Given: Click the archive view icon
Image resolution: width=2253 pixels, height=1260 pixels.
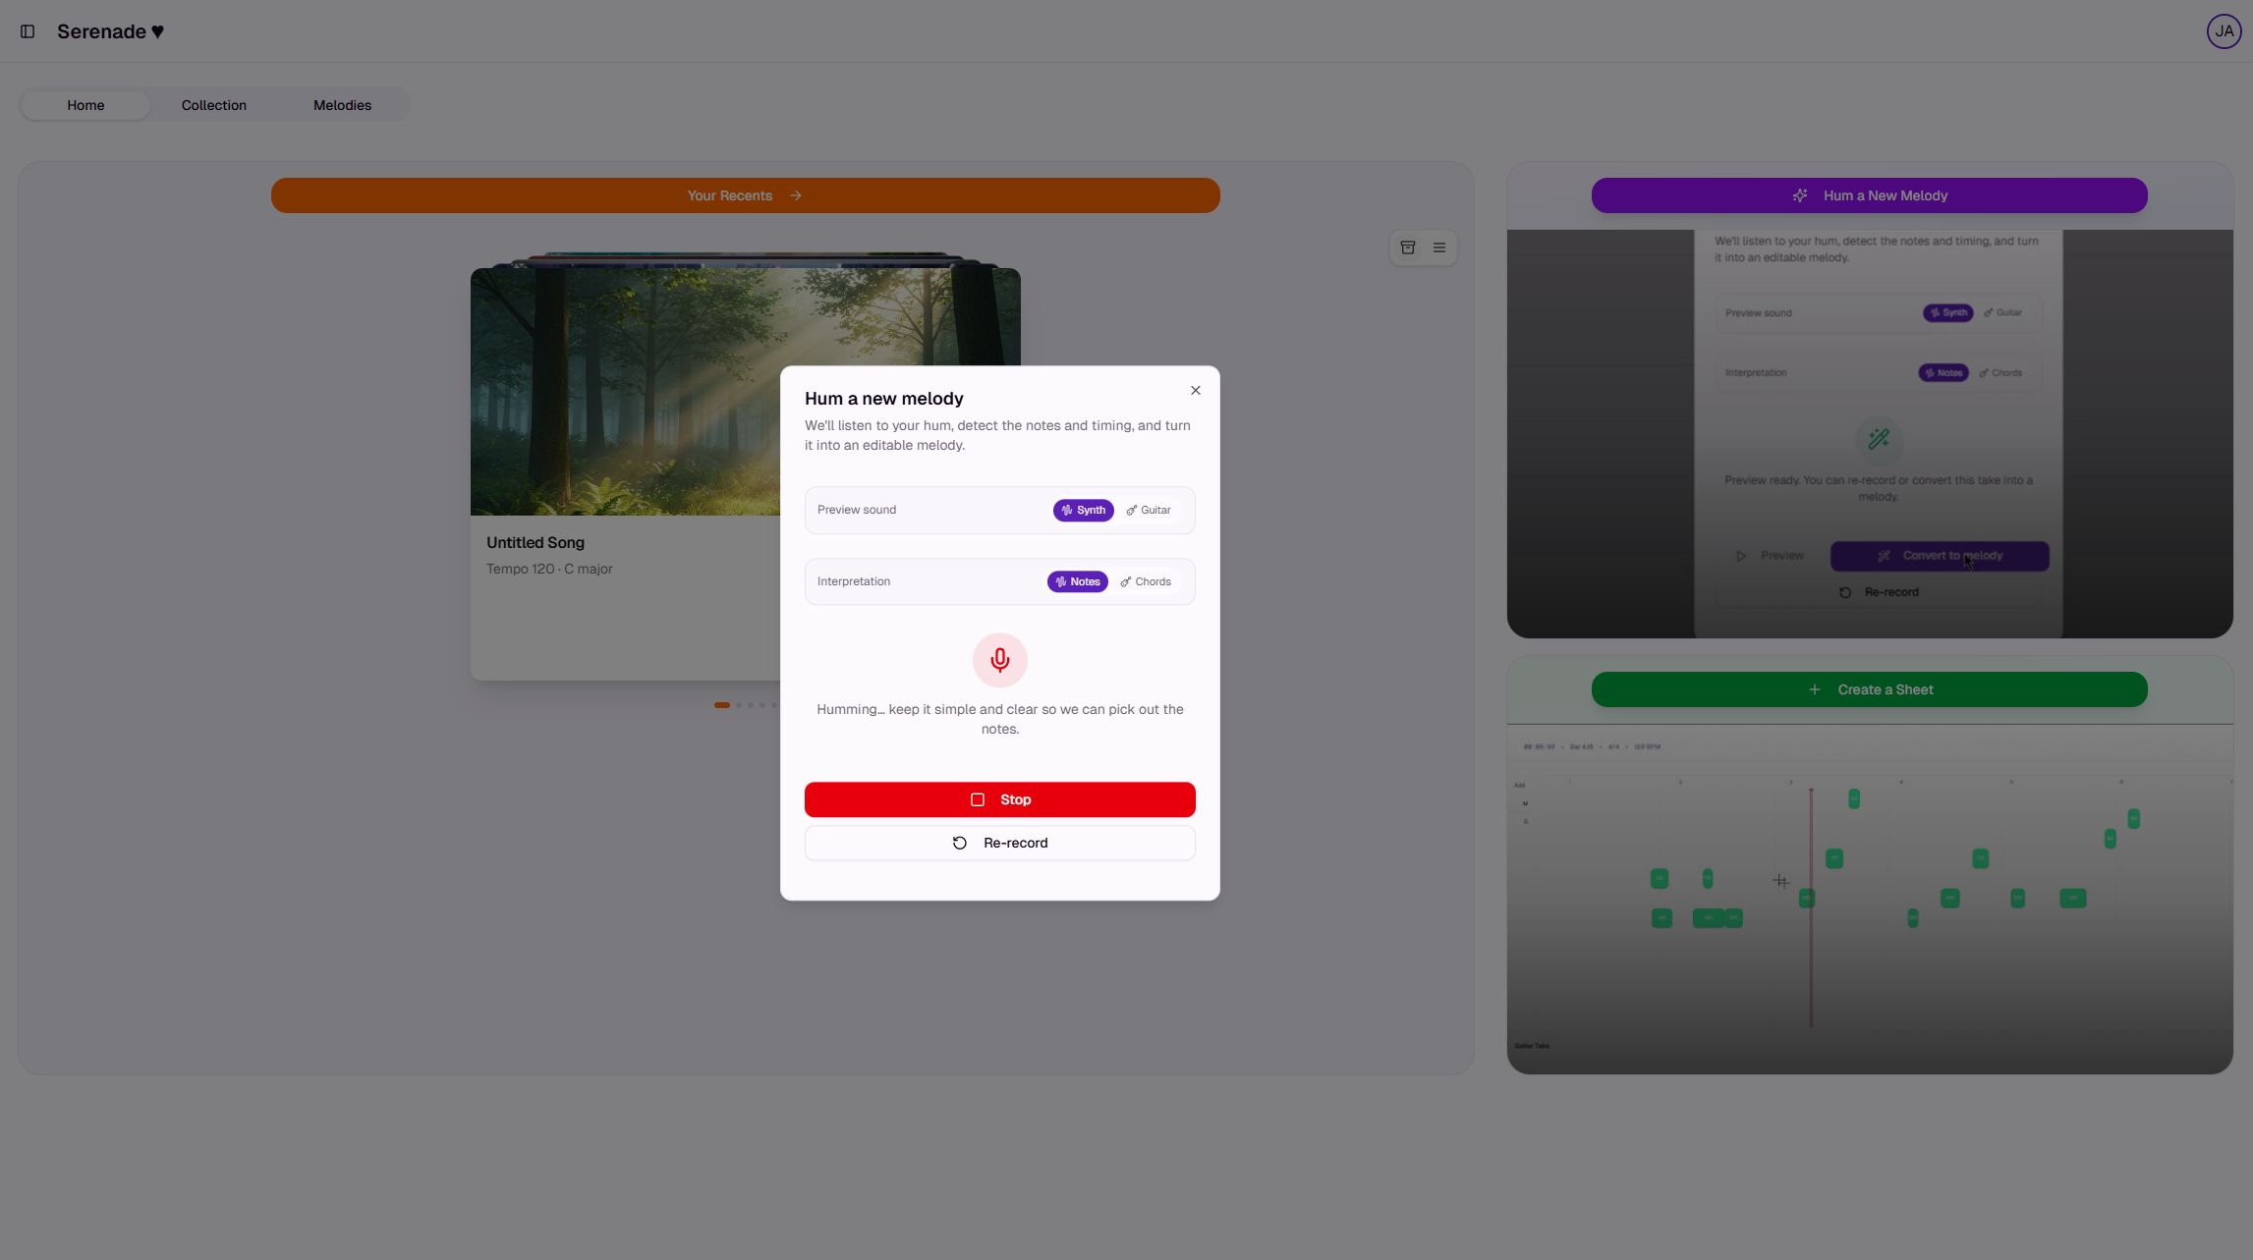Looking at the screenshot, I should pyautogui.click(x=1407, y=247).
